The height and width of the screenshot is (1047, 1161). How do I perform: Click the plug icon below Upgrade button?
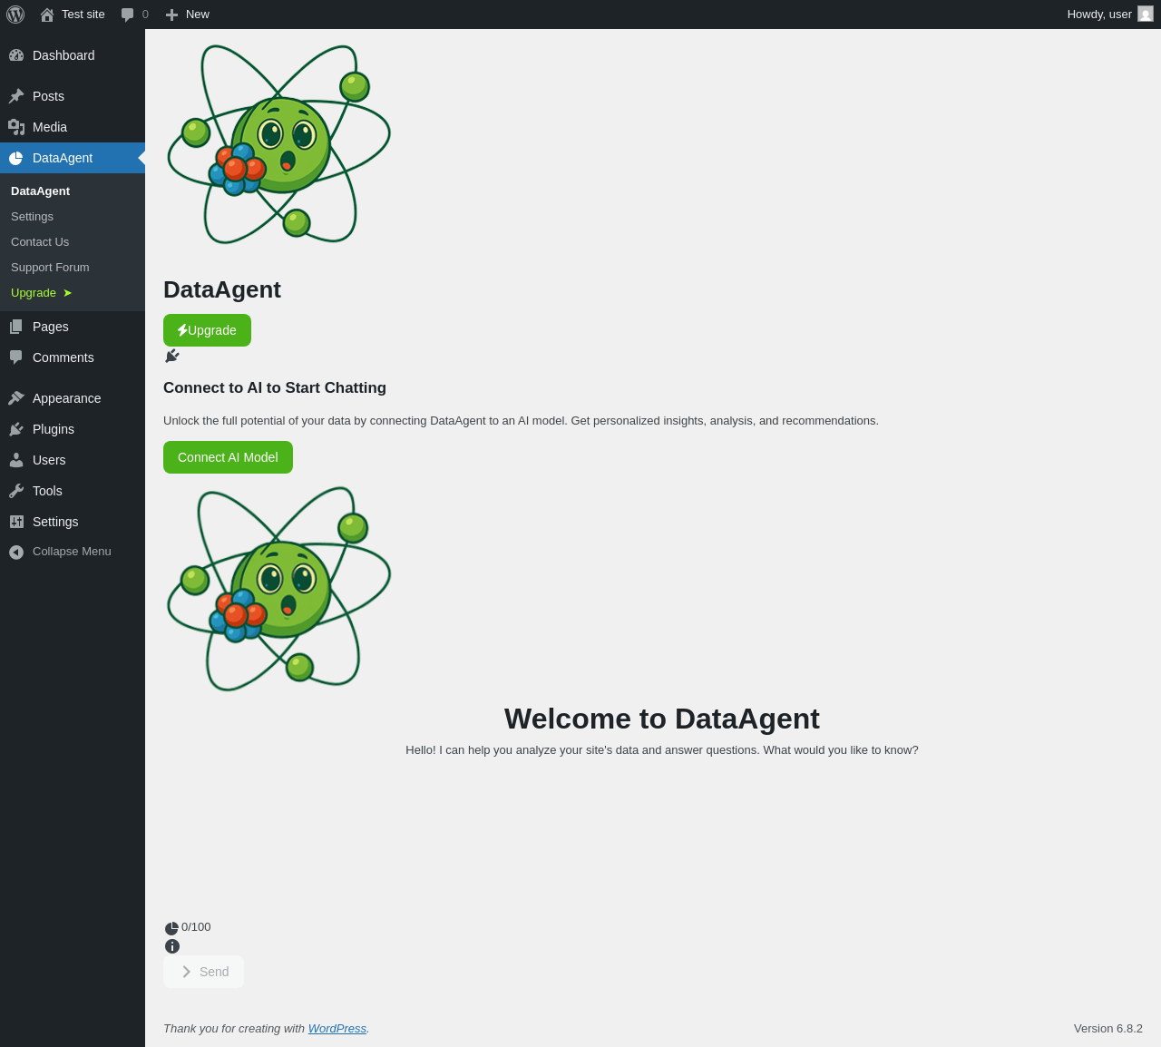coord(172,356)
